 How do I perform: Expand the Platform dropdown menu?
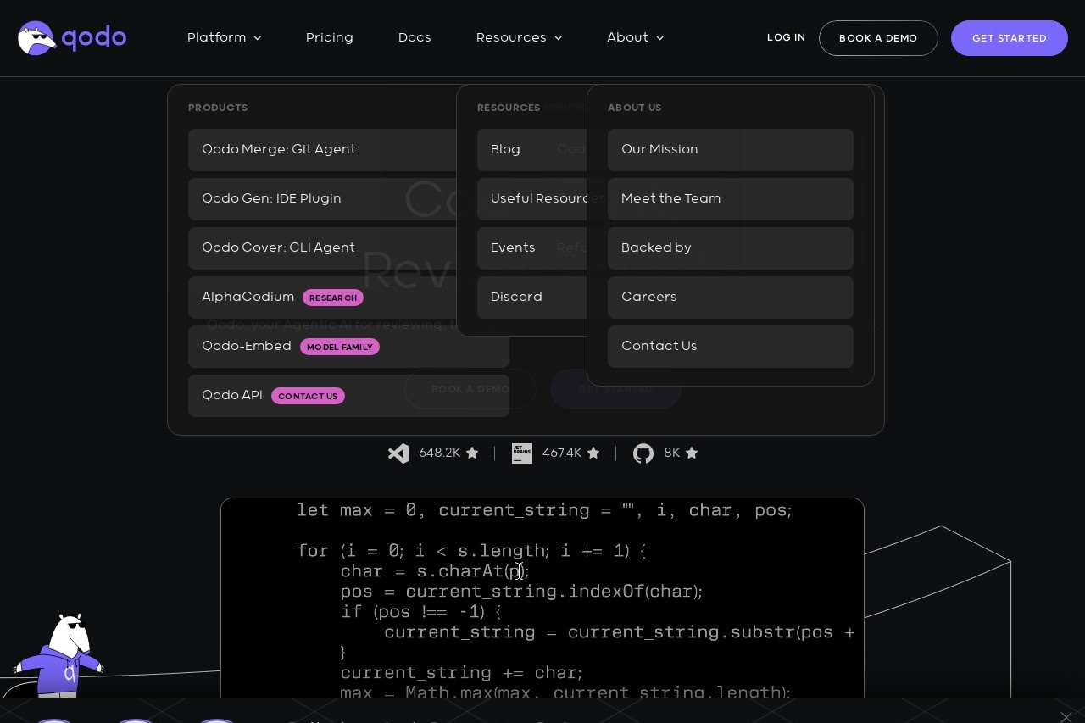coord(224,38)
